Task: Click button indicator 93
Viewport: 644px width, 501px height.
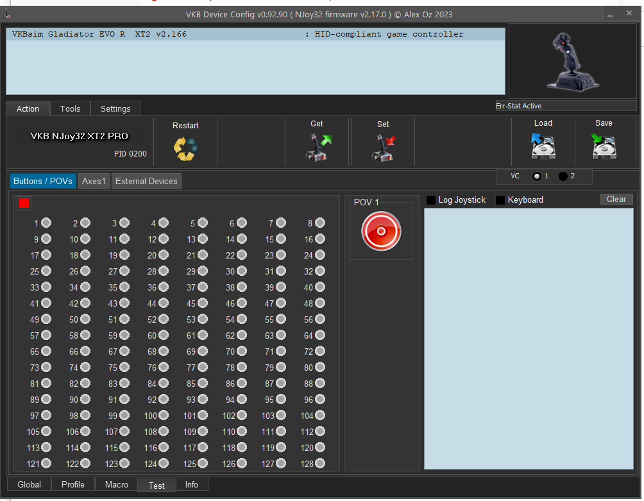Action: coord(203,399)
